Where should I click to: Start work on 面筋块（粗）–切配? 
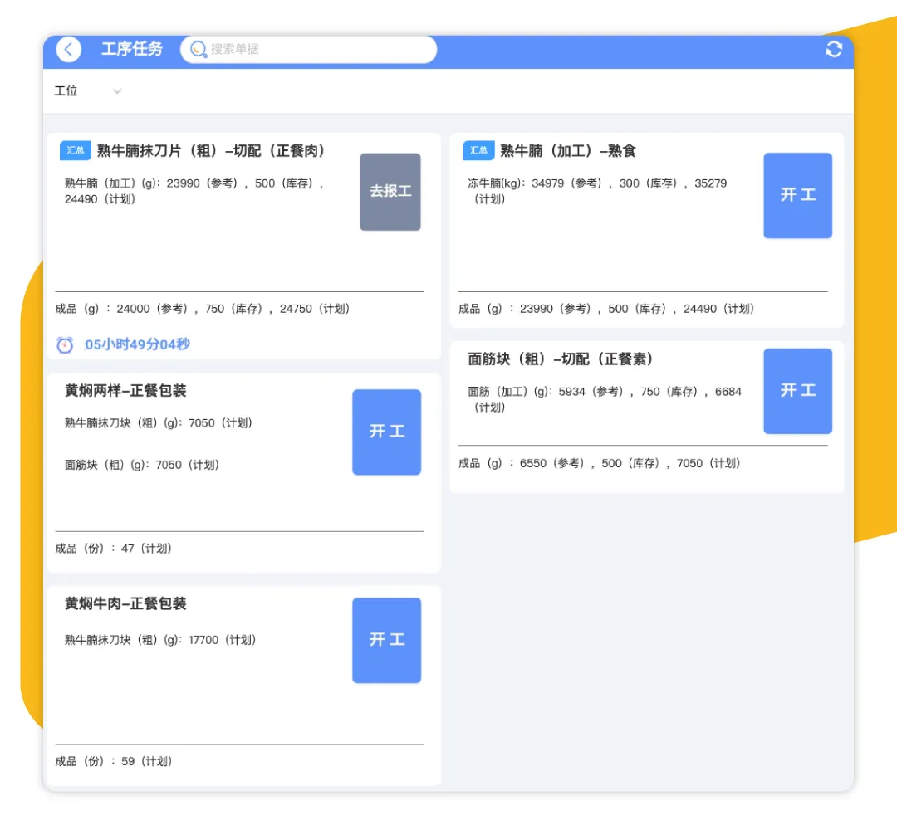[x=797, y=391]
